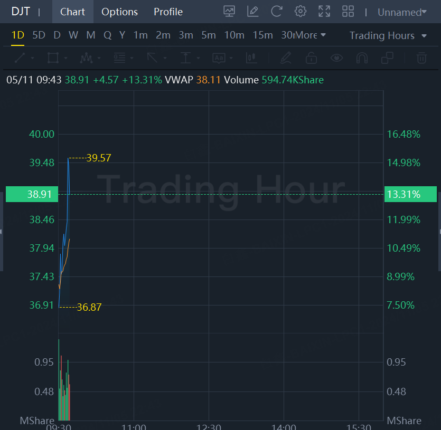Expand rectangle tool dropdown arrow
The width and height of the screenshot is (441, 430).
[x=65, y=58]
